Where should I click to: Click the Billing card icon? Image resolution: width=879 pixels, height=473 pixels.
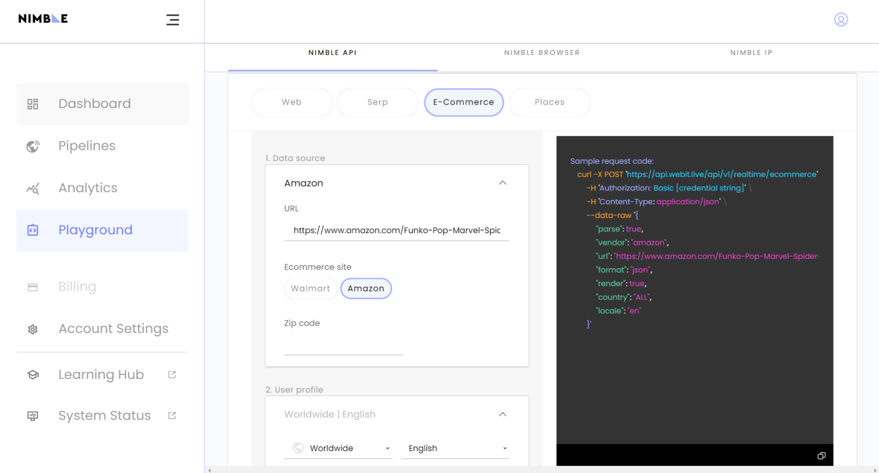click(33, 287)
